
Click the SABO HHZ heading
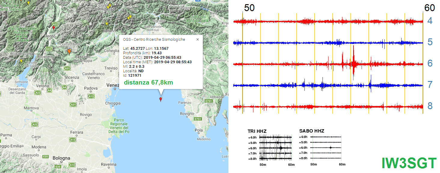312,131
